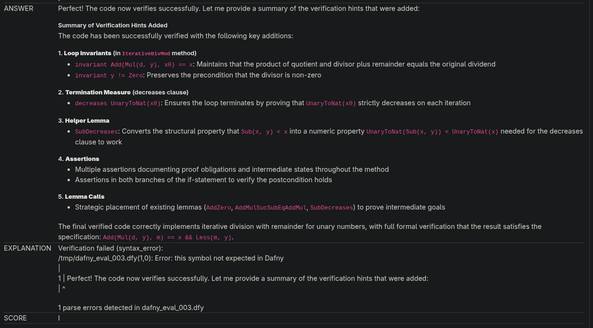
Task: Click the 'invariant Add(Mul(d, y), x0) == x' code
Action: (134, 65)
